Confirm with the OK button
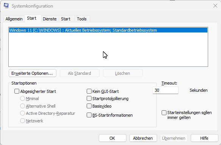 click(x=112, y=138)
